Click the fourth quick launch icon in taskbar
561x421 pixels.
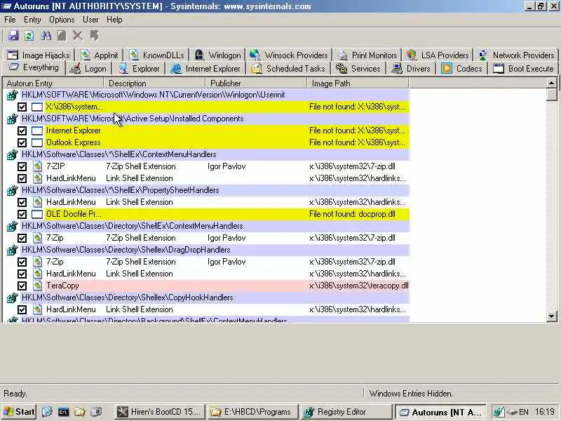[x=96, y=412]
